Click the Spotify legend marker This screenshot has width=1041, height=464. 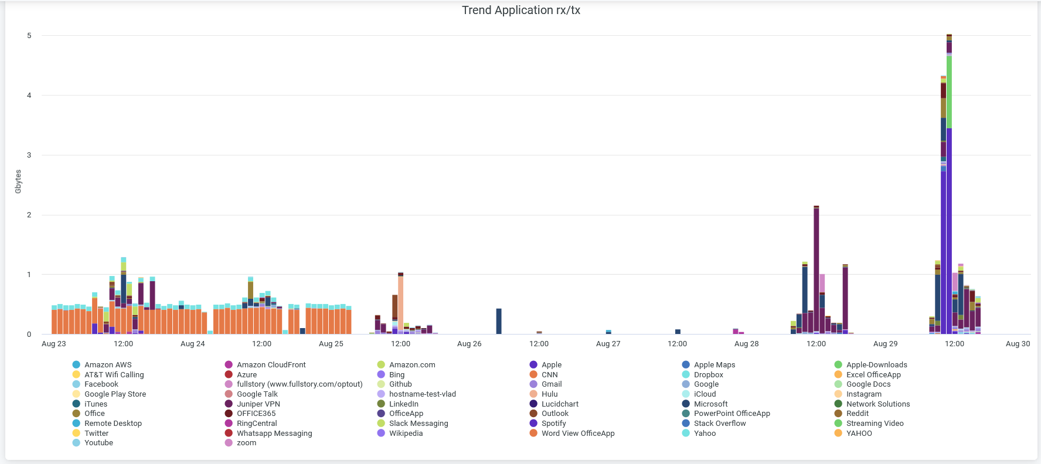533,424
